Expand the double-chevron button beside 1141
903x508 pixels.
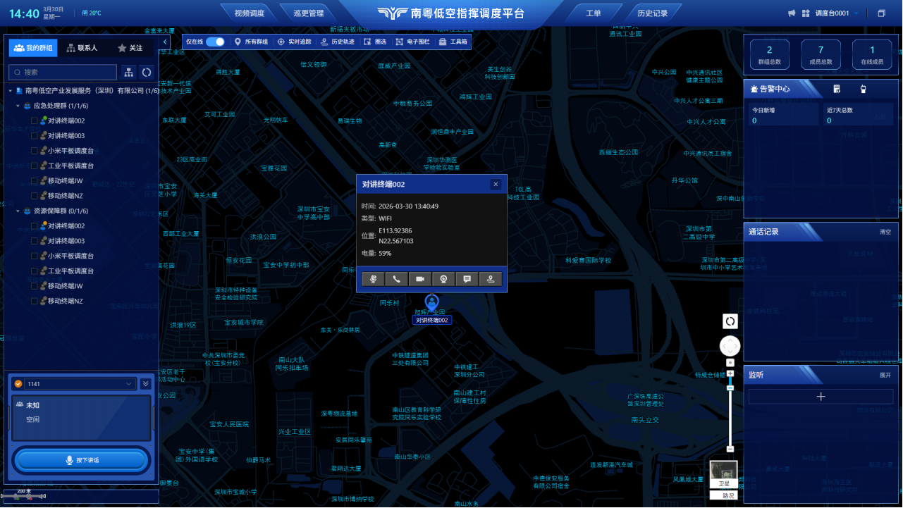pos(145,384)
